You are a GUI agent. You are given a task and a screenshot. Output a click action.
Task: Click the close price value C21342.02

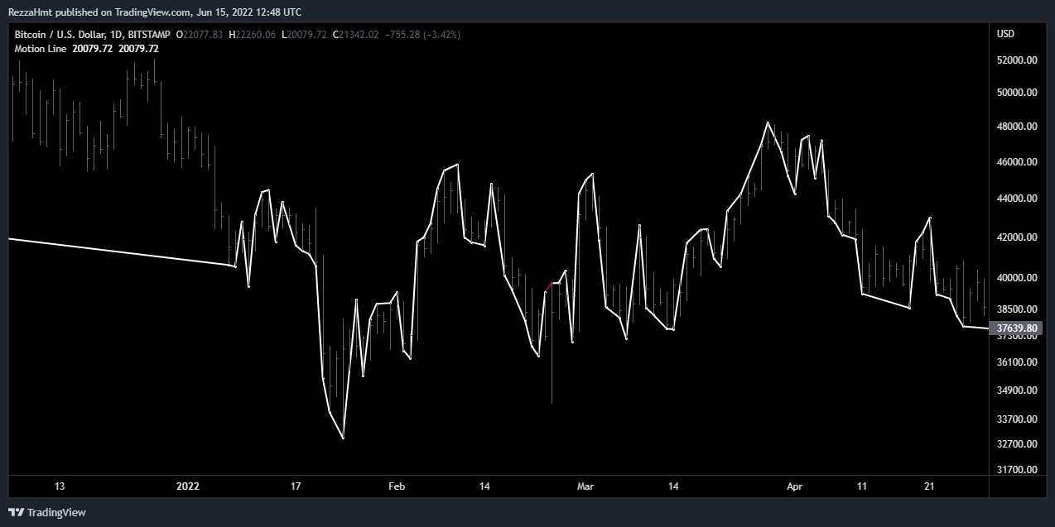(x=355, y=35)
